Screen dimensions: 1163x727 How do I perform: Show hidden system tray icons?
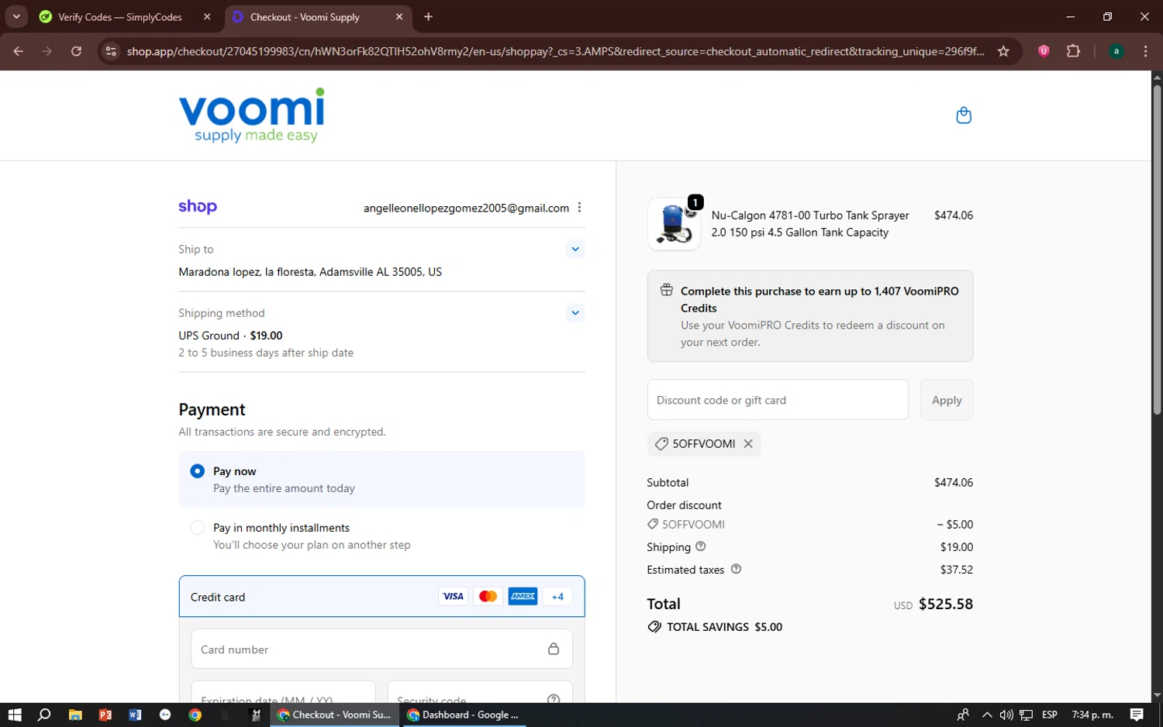pyautogui.click(x=986, y=715)
